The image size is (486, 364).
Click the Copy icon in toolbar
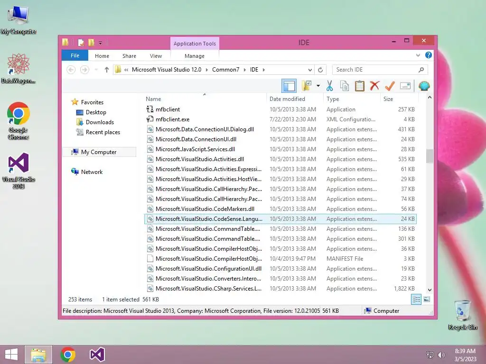(x=345, y=86)
